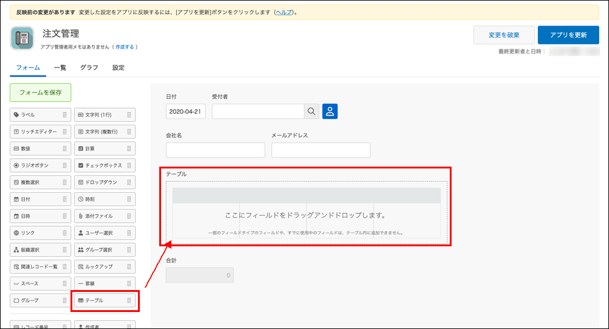Image resolution: width=609 pixels, height=329 pixels.
Task: Click the 注文管理 app phone icon
Action: point(22,38)
